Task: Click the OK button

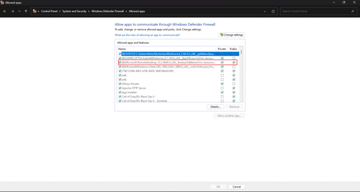Action: tap(218, 187)
